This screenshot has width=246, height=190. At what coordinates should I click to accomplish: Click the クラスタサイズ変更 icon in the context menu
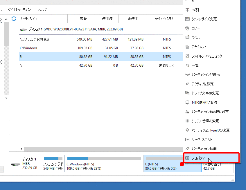tap(187, 19)
